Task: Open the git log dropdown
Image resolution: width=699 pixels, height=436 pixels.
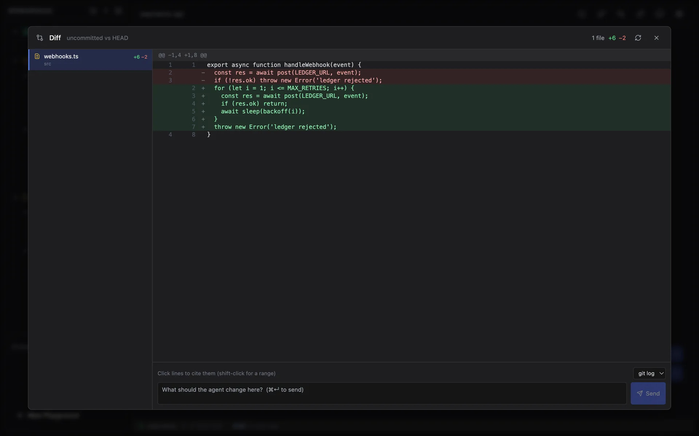Action: click(649, 373)
